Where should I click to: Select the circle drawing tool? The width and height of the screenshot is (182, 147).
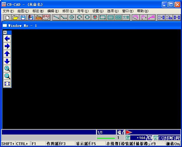72,17
